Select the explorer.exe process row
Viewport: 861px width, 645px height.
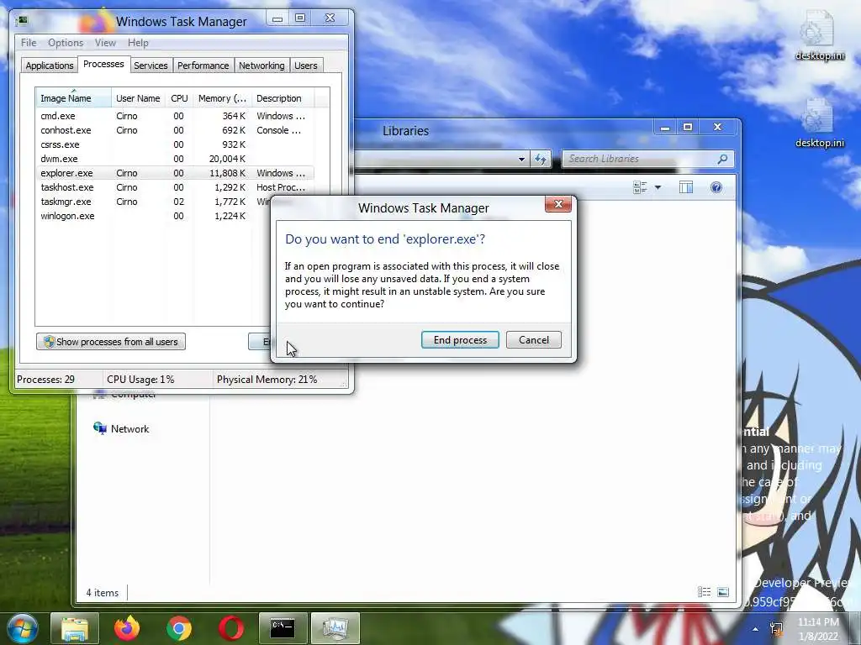175,173
